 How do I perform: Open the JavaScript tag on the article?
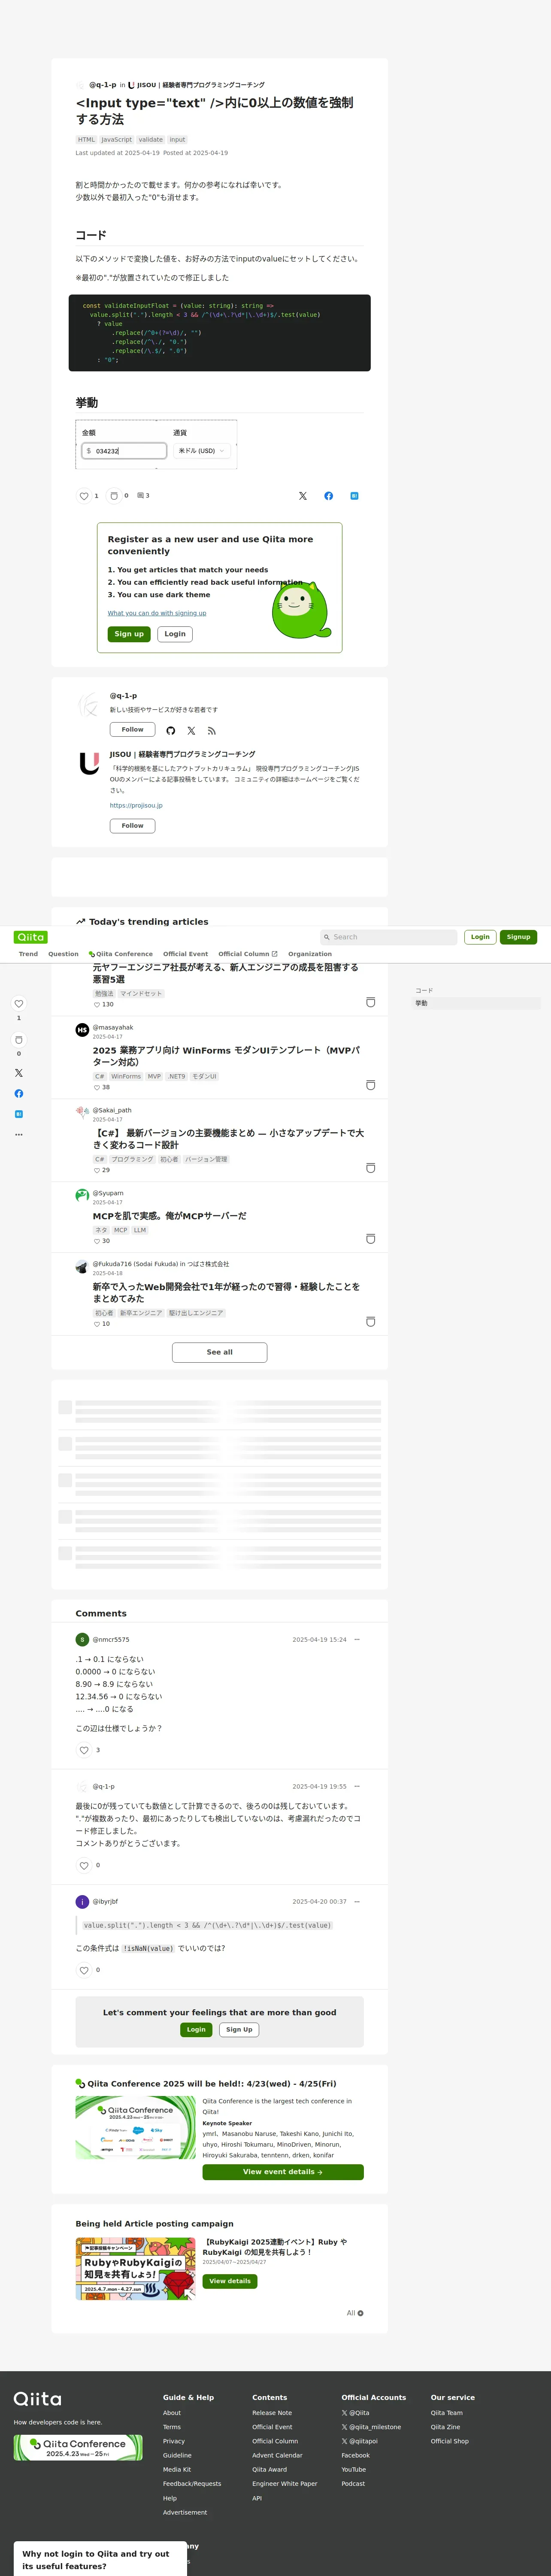pyautogui.click(x=117, y=140)
